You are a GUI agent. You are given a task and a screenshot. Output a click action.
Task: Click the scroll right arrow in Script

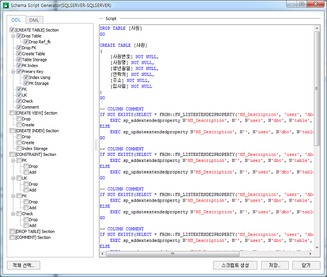310,254
